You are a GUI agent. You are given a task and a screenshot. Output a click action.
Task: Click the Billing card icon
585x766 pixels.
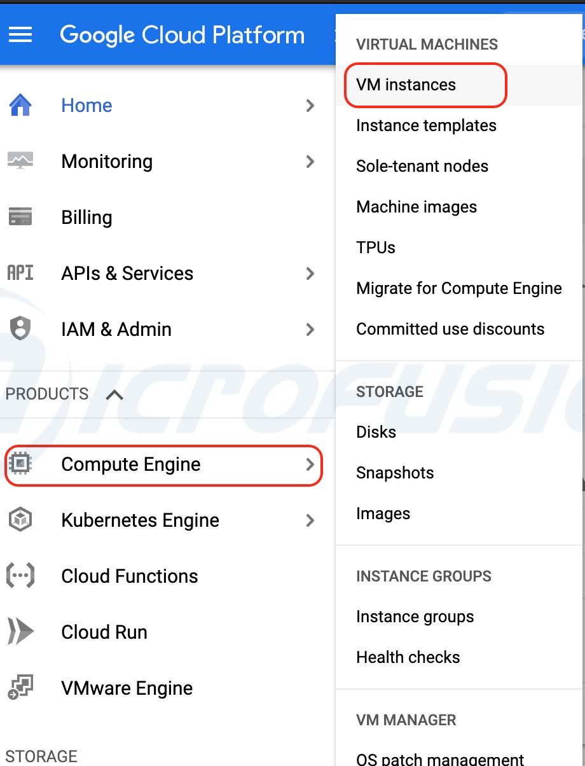[x=22, y=217]
